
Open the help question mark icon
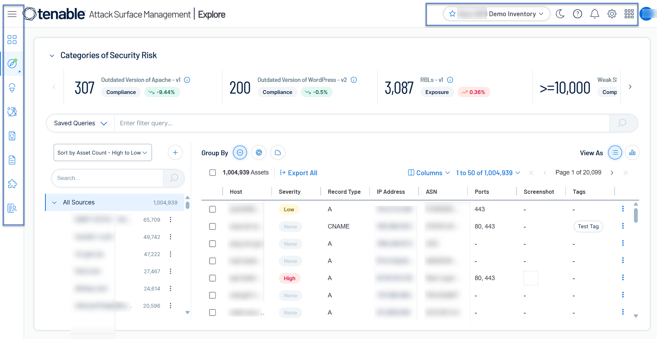578,14
